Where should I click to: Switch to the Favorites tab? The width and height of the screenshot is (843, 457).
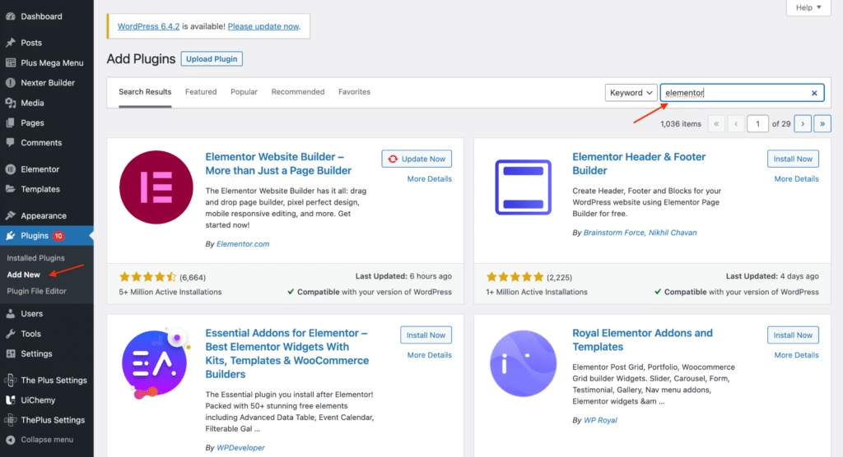click(x=354, y=92)
